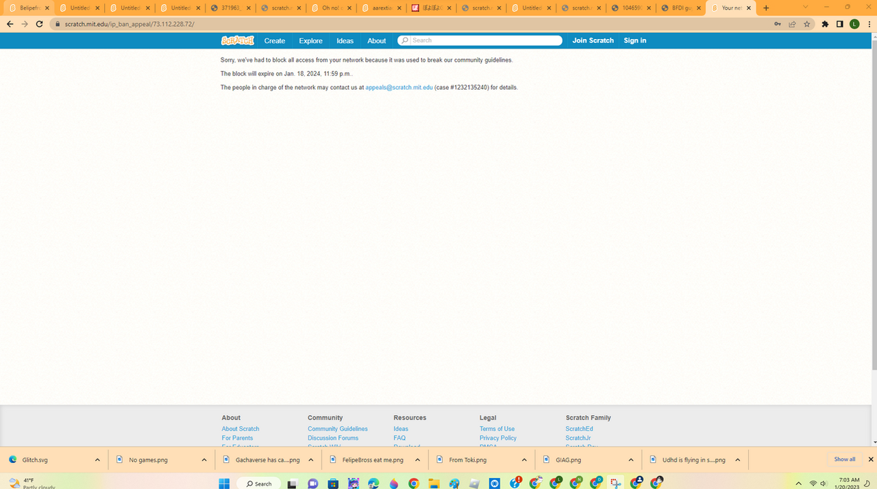Open File Explorer from the taskbar
The height and width of the screenshot is (489, 877).
tap(434, 484)
